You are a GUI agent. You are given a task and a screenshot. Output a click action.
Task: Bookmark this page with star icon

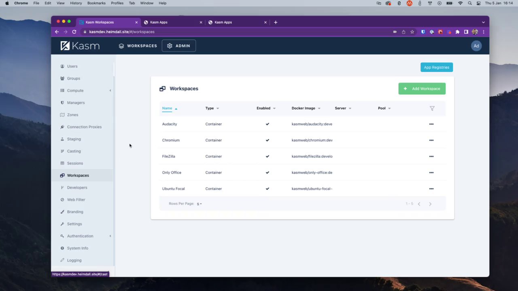coord(412,32)
